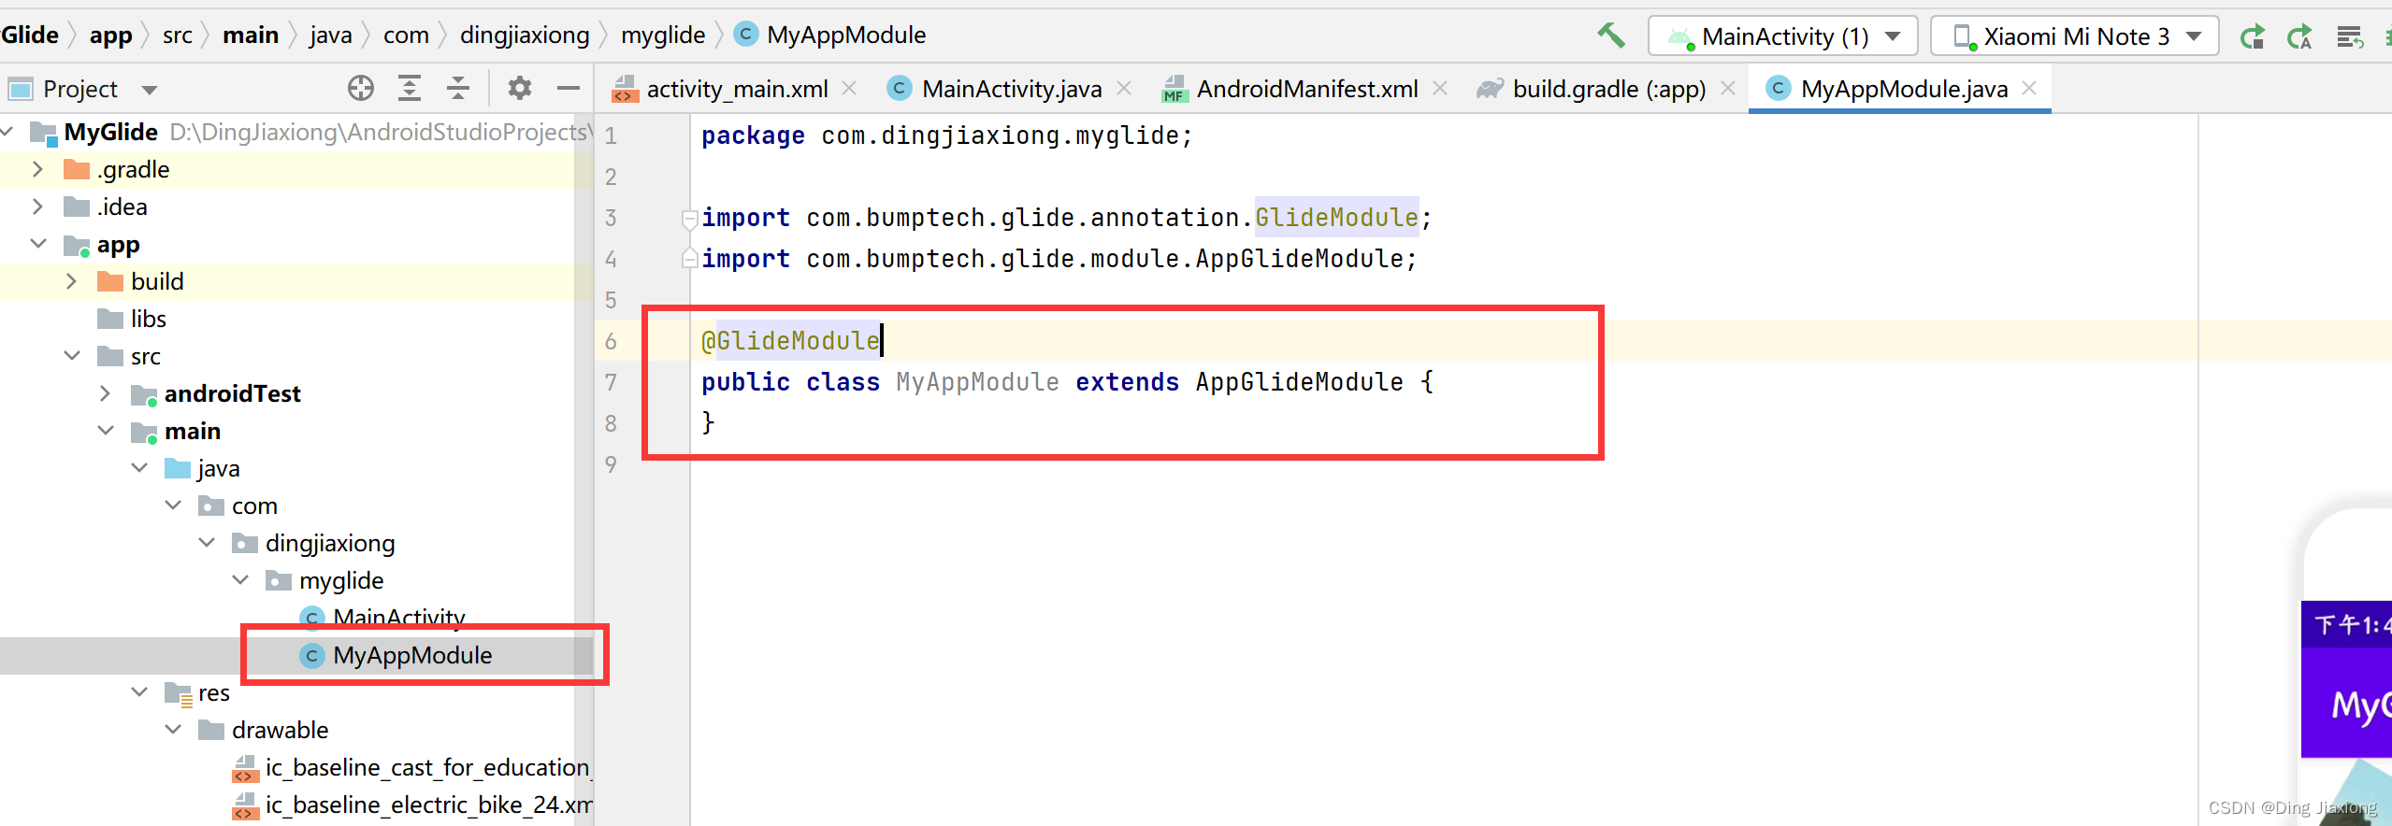Viewport: 2392px width, 826px height.
Task: Select MainActivity class in project tree
Action: click(399, 618)
